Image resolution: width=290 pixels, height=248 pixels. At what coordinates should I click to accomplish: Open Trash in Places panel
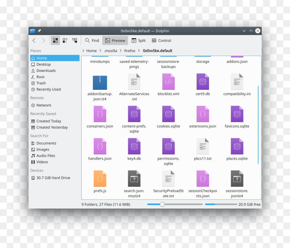point(55,83)
